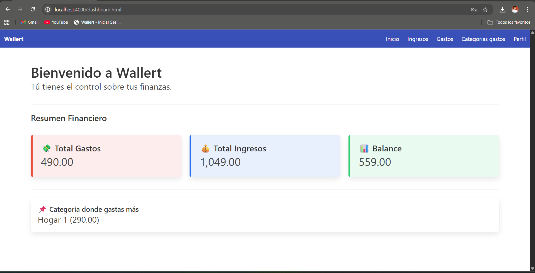Open the Chrome profile avatar

(x=515, y=9)
